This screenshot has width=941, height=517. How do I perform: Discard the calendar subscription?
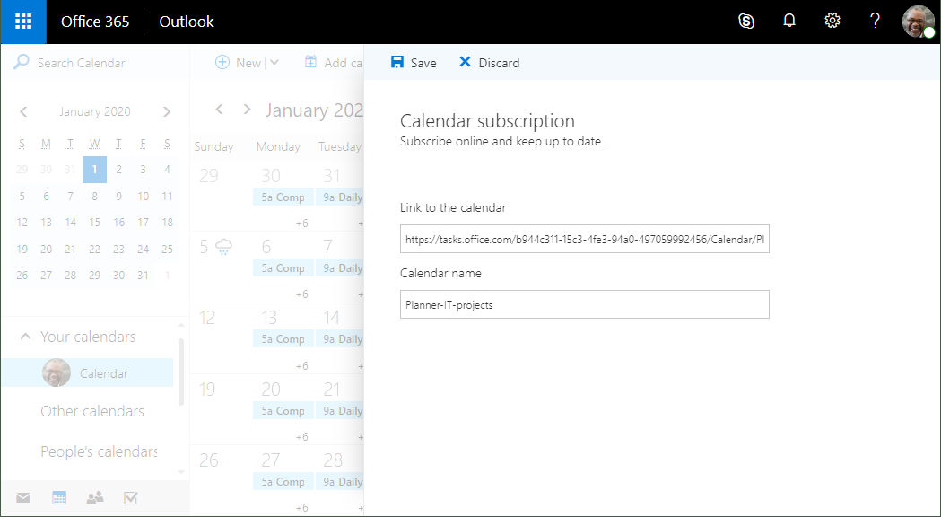point(489,63)
